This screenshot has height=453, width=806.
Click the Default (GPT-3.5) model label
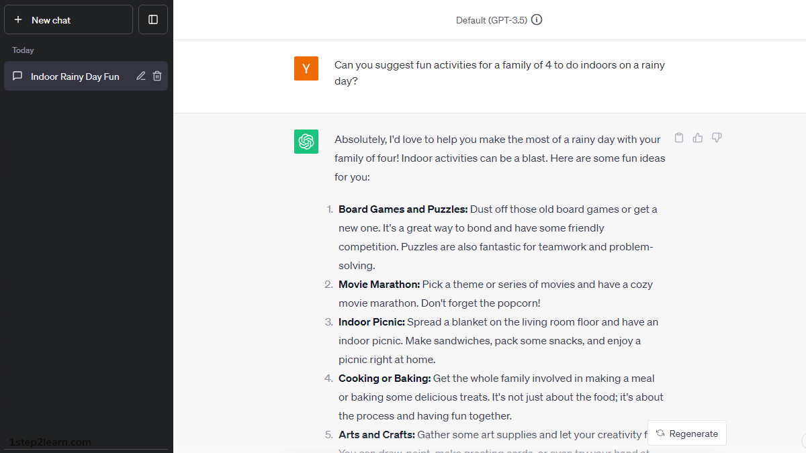pos(491,20)
